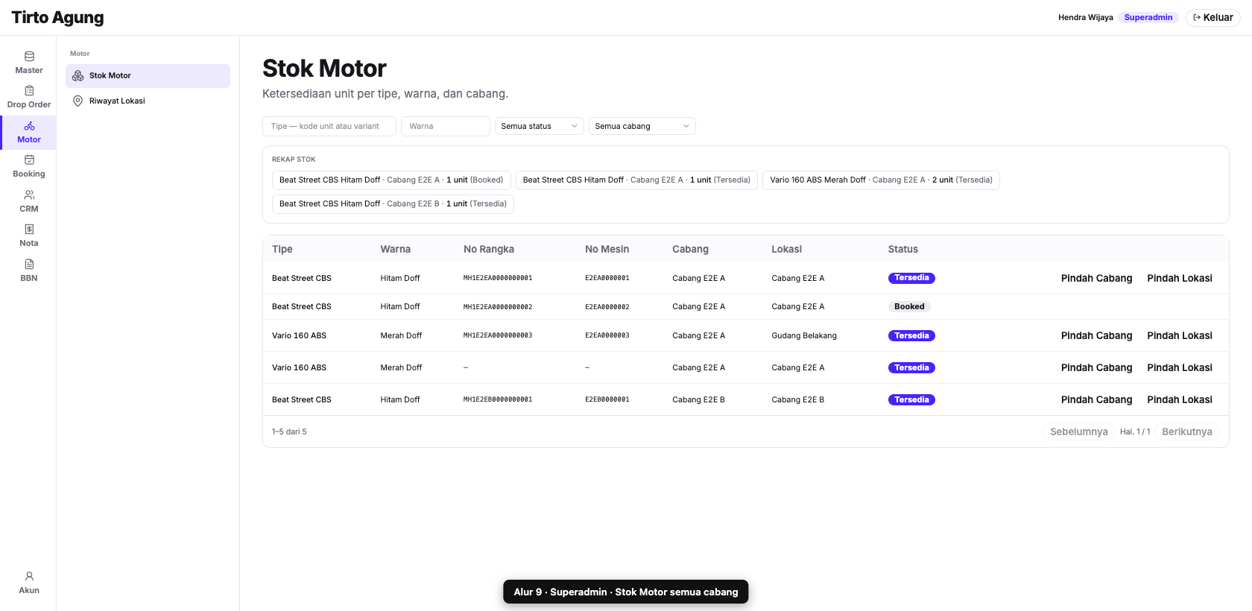Click Pindah Cabang for frame MH1E2EB0000000001

click(x=1096, y=400)
